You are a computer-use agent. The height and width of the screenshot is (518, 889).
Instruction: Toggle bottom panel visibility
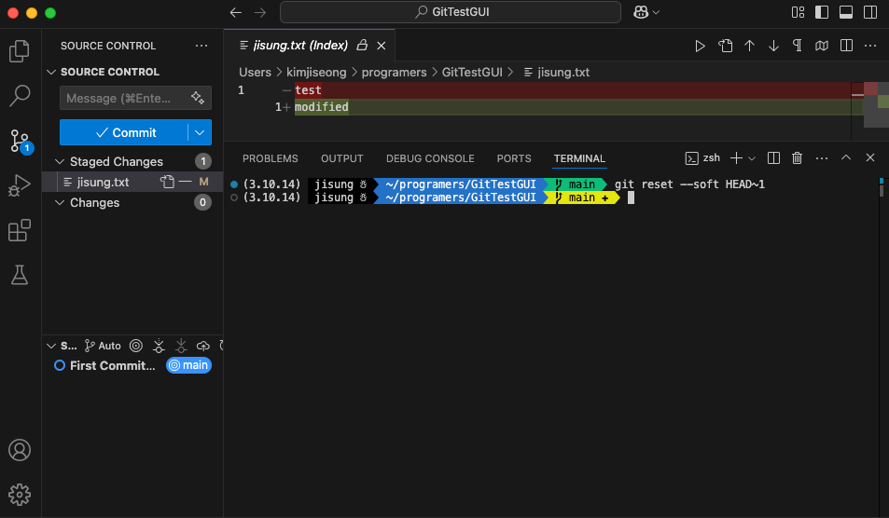point(846,12)
